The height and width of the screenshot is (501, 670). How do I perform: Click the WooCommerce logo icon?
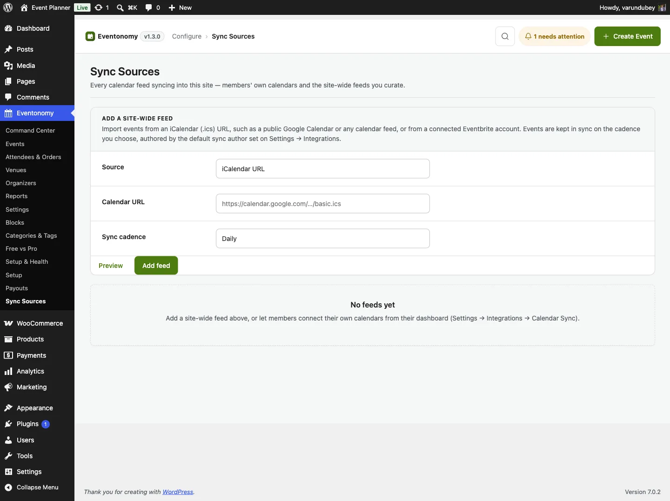coord(8,323)
